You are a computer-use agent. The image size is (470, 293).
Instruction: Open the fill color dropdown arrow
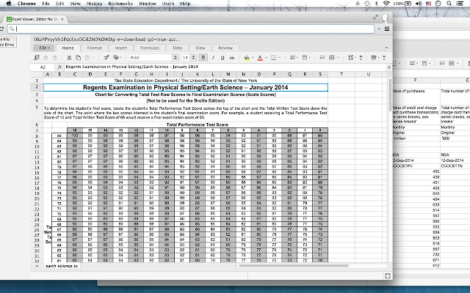253,57
